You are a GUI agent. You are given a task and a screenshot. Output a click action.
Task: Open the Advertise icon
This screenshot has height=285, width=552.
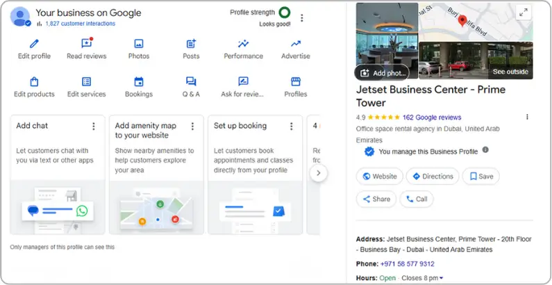pyautogui.click(x=296, y=44)
